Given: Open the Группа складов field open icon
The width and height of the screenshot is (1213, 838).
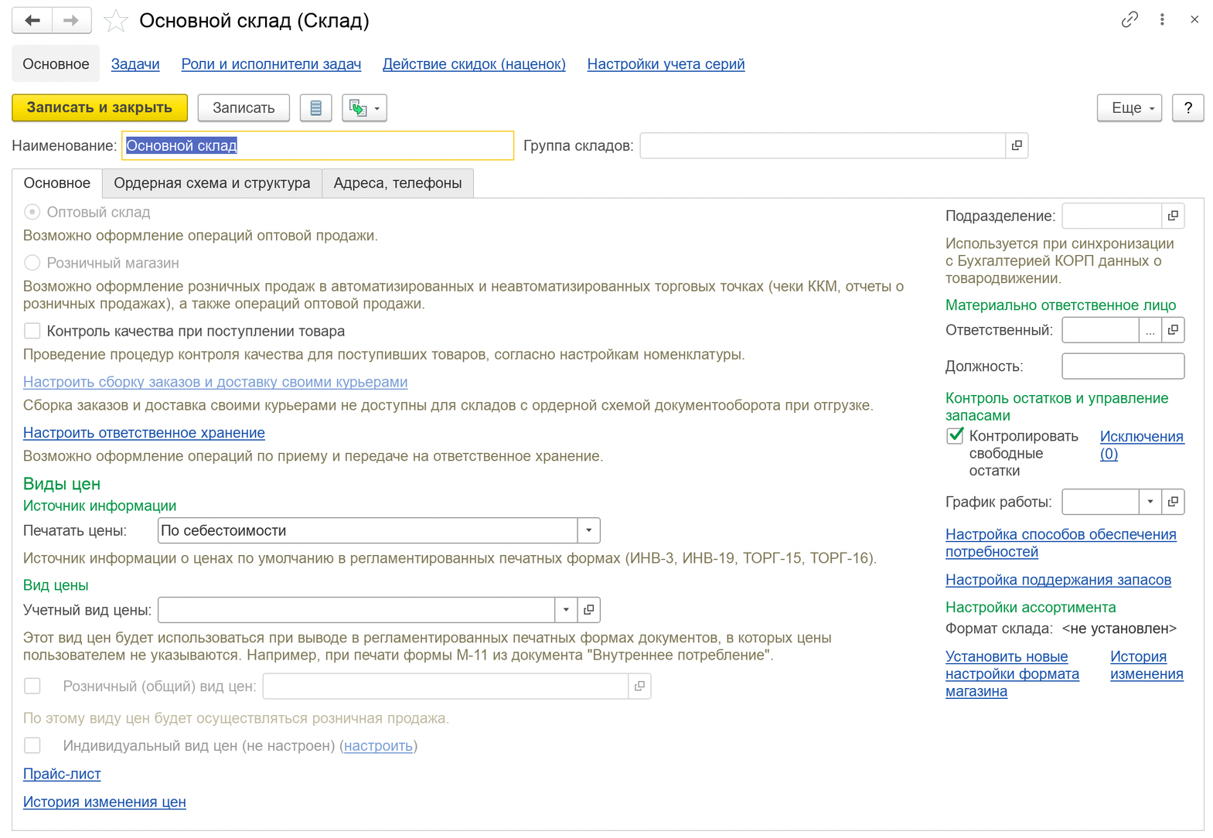Looking at the screenshot, I should [1017, 145].
